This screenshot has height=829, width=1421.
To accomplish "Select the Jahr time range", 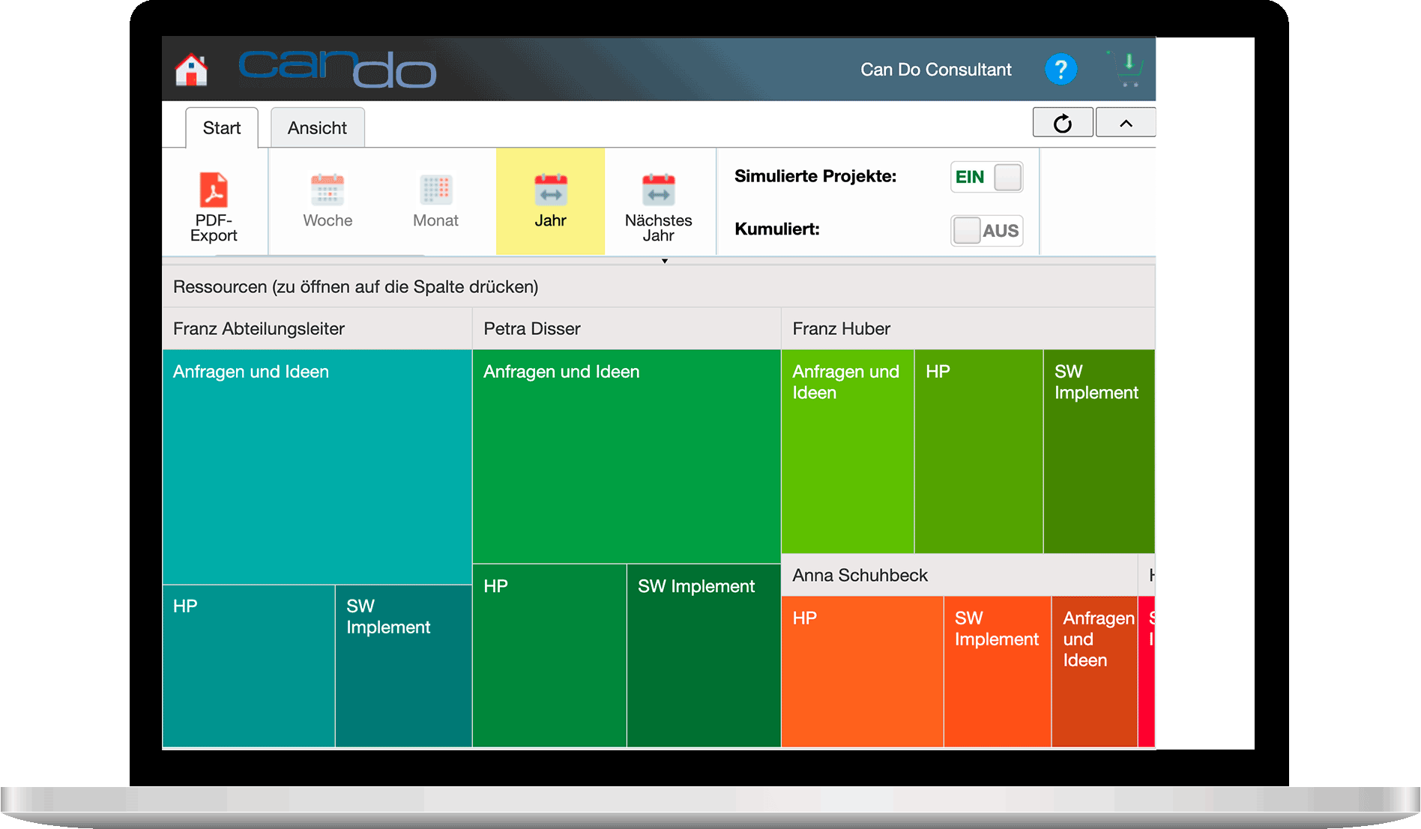I will click(x=550, y=201).
